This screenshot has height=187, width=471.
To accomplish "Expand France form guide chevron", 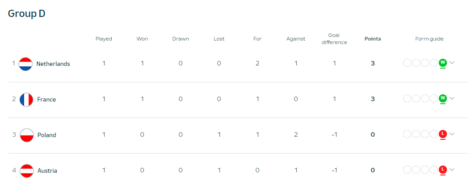I will click(452, 98).
